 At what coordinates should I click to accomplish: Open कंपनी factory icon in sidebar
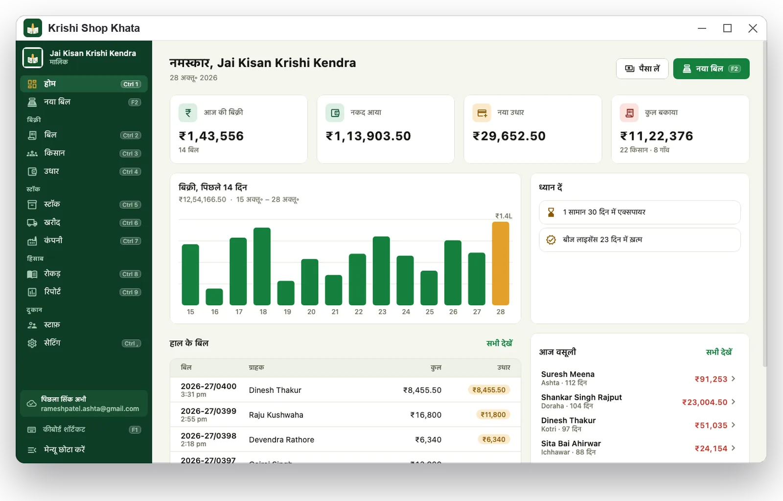pyautogui.click(x=32, y=241)
